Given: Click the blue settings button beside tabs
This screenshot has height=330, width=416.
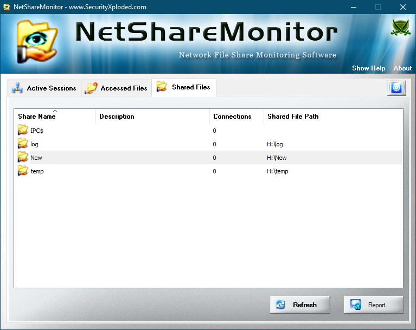Looking at the screenshot, I should 396,88.
